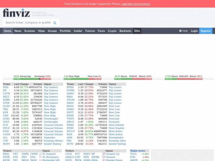
Task: Click the Advancing/Declining progress bar
Action: 32,79
